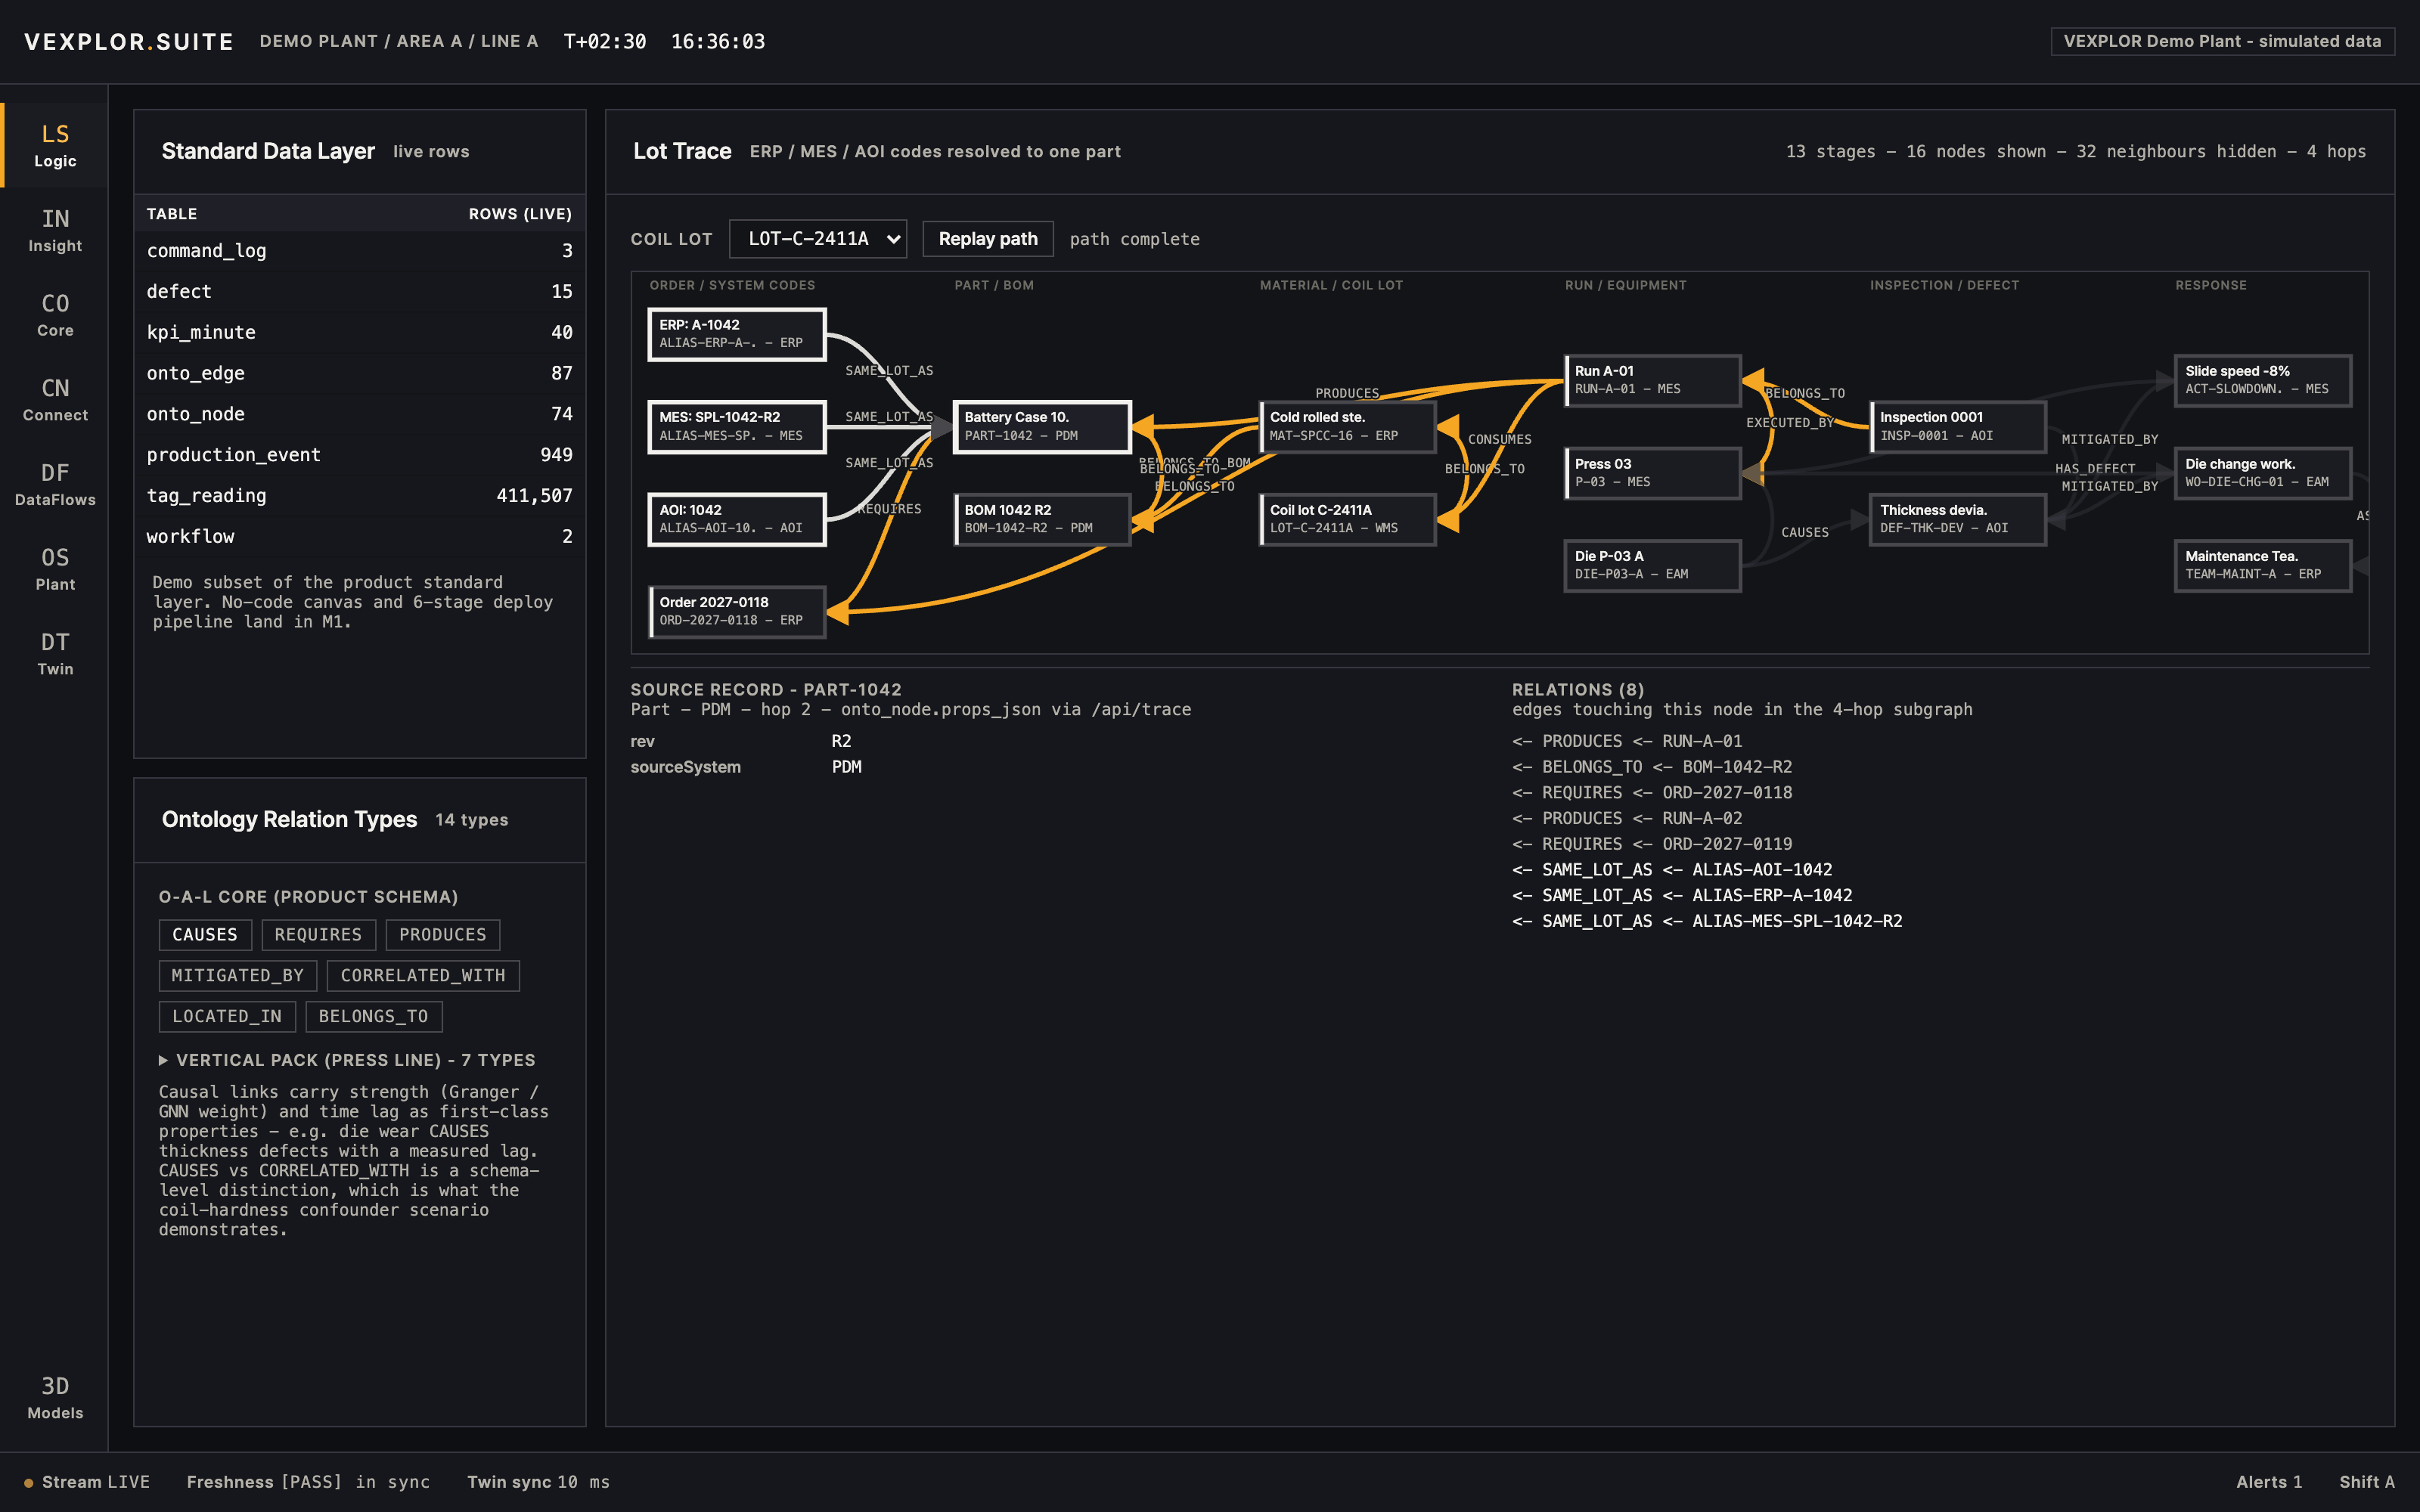Open the 3D Models module
Screen dimensions: 2420x1512
coord(55,1397)
